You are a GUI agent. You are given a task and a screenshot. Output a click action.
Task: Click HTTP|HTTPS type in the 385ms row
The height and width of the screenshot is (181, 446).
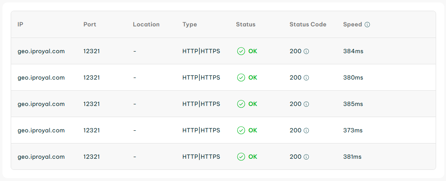click(202, 104)
